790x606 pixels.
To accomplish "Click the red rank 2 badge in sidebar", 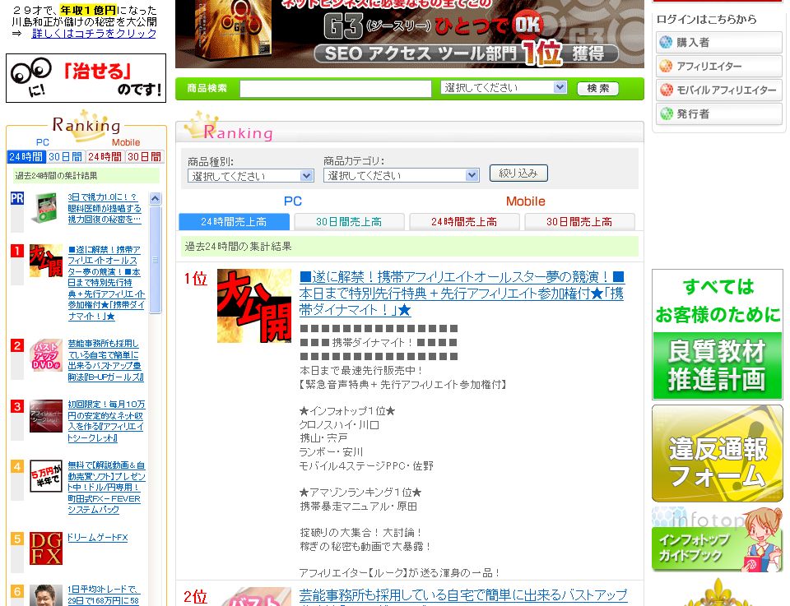I will 17,345.
